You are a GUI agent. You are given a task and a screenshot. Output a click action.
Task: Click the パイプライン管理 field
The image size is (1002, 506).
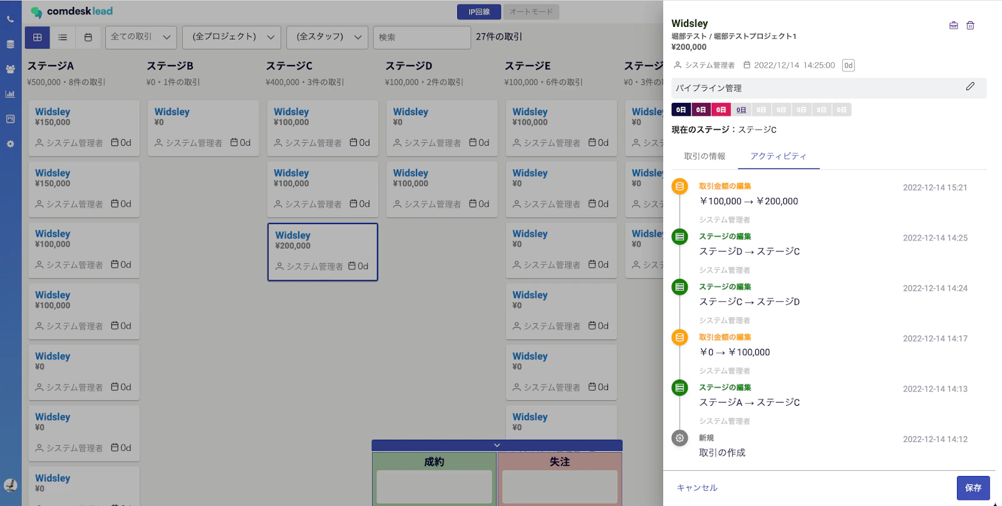(829, 88)
